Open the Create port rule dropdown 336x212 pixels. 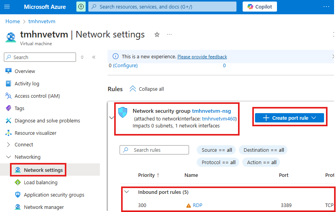289,118
